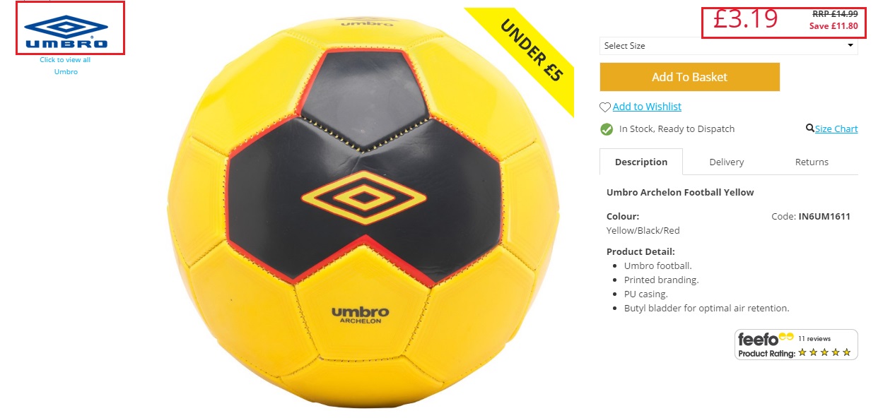Image resolution: width=895 pixels, height=418 pixels.
Task: Open the Select Size dropdown
Action: pos(729,46)
